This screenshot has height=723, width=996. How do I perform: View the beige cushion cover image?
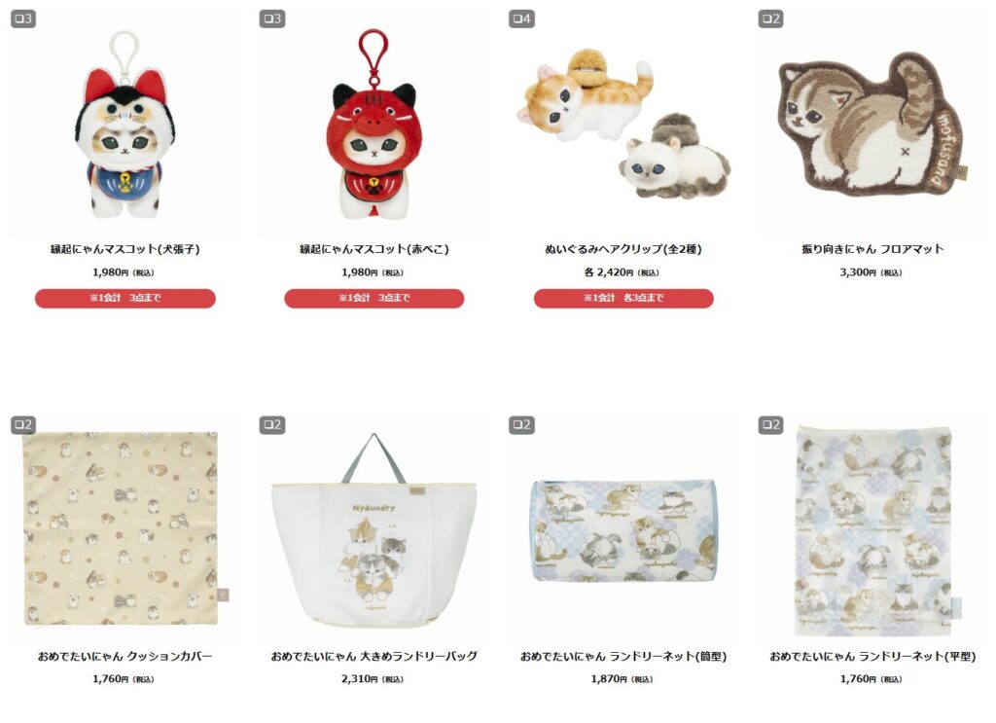122,528
